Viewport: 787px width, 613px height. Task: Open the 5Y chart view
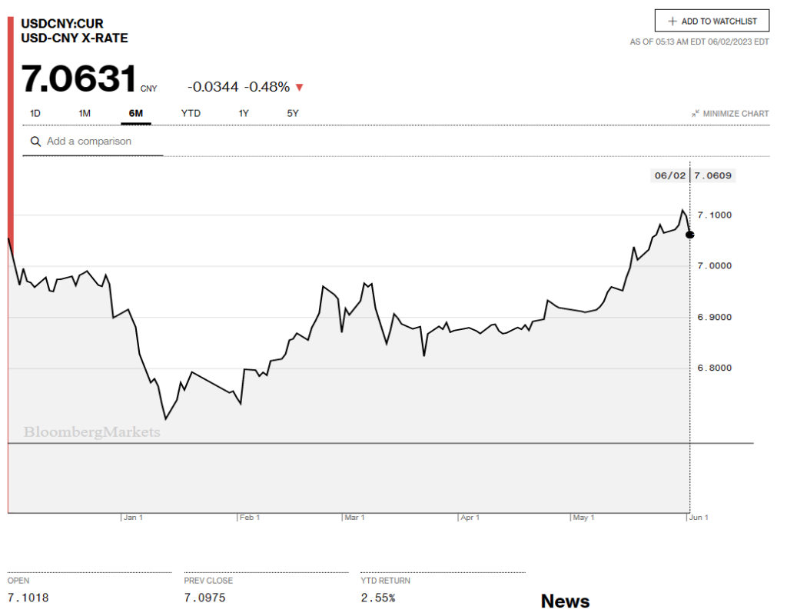[293, 114]
